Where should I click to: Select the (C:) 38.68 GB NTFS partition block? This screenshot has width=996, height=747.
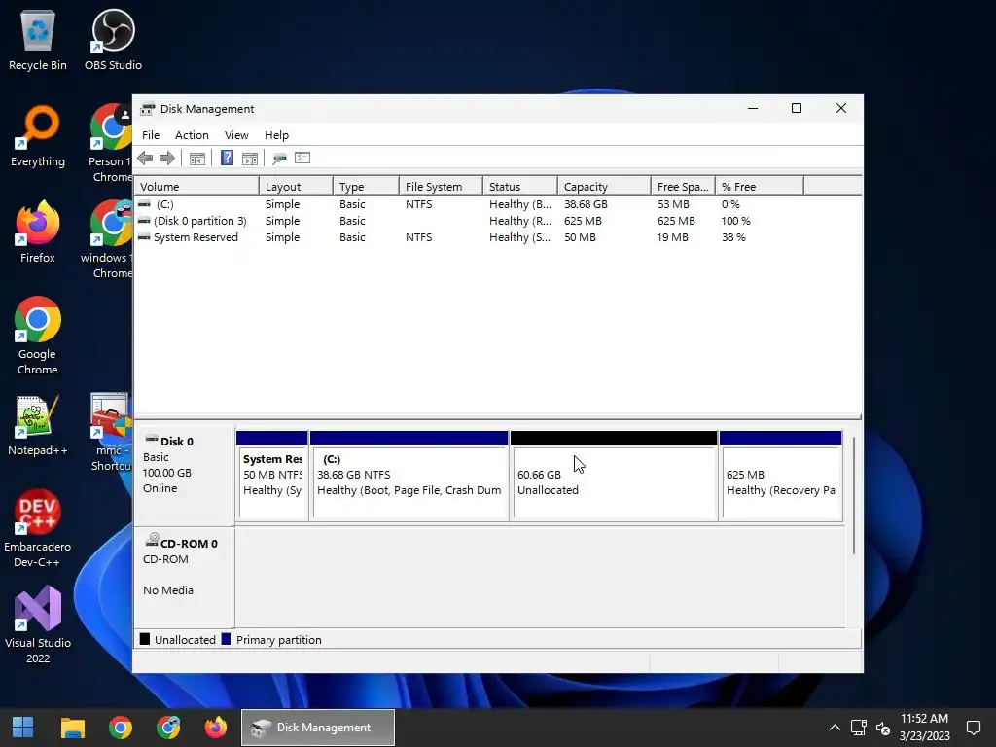point(409,477)
